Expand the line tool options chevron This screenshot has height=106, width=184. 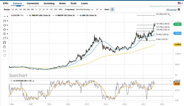point(7,17)
